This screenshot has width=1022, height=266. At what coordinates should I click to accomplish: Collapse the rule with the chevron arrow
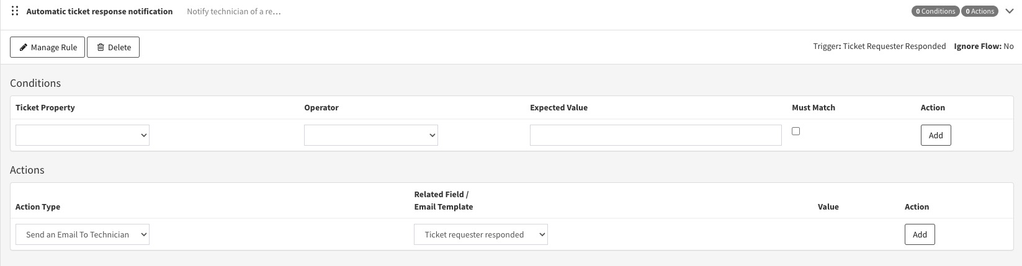click(1009, 11)
